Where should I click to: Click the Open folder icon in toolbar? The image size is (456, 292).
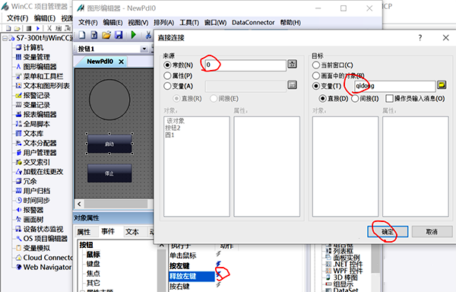[106, 35]
